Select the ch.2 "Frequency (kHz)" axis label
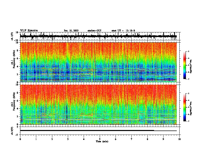Screen dimensions: 202x156 coord(14,101)
